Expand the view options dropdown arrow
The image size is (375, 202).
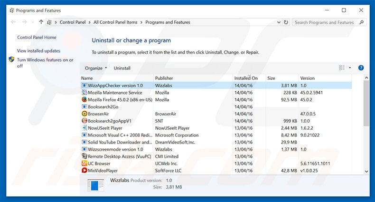[x=350, y=68]
